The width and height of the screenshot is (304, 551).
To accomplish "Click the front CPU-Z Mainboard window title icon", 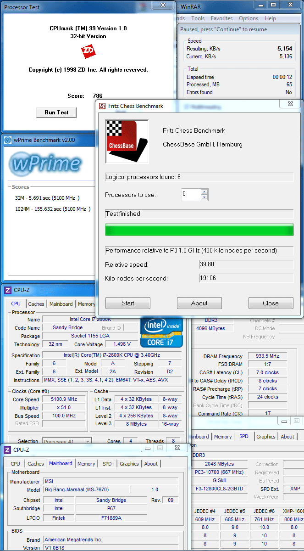I will 7,450.
